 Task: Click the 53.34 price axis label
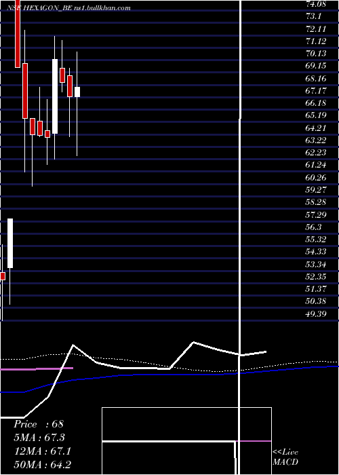[317, 264]
